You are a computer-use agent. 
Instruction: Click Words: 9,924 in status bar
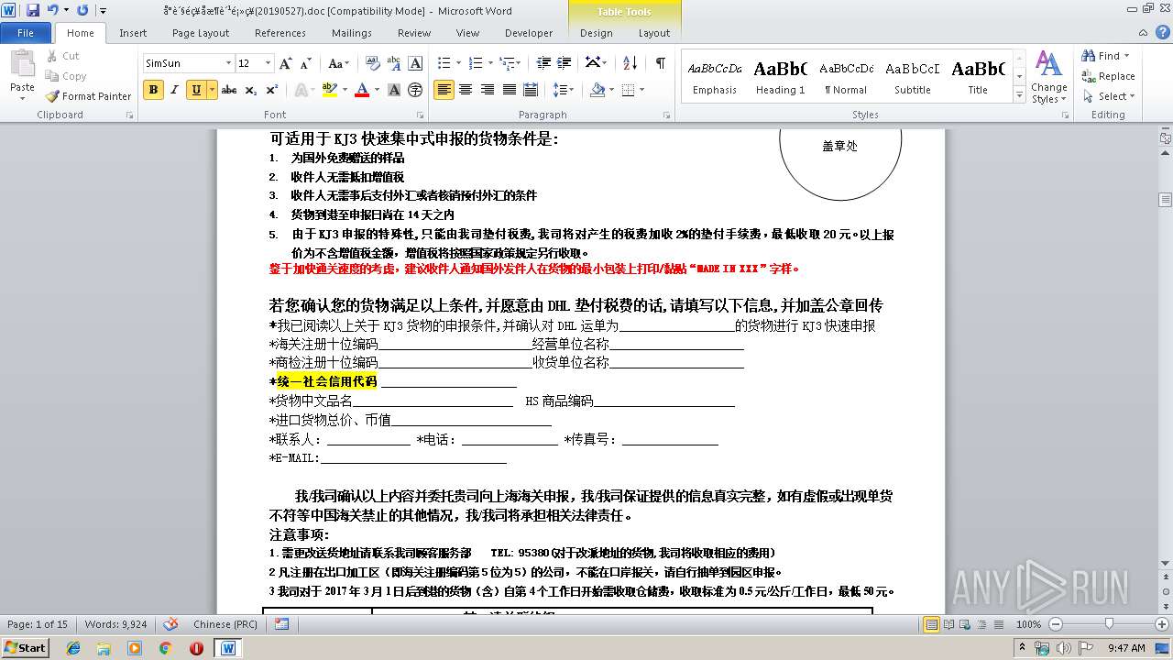click(x=115, y=624)
